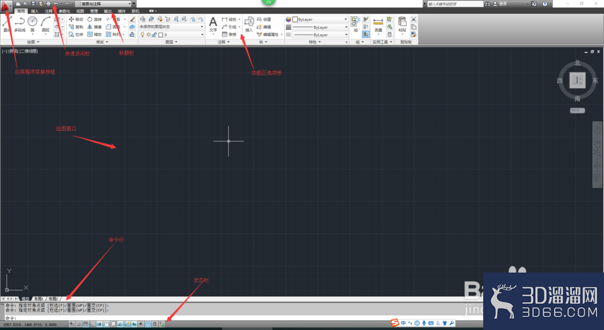The width and height of the screenshot is (604, 330).
Task: Click the Create block (创建) button
Action: (265, 19)
